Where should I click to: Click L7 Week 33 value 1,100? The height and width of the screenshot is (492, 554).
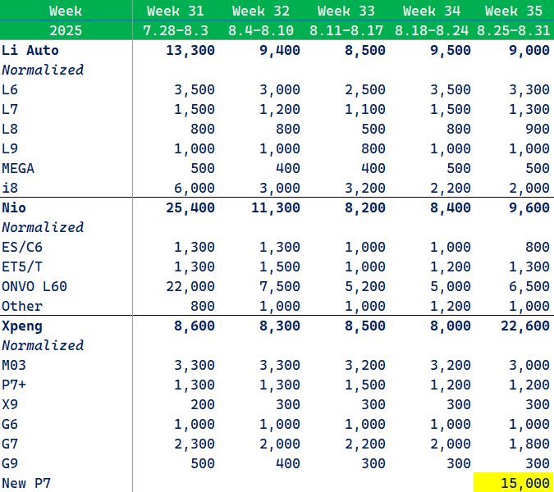(x=365, y=109)
